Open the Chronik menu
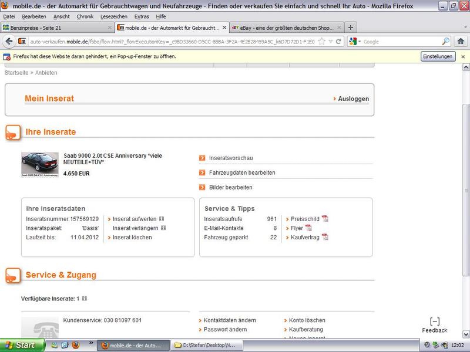 point(85,17)
